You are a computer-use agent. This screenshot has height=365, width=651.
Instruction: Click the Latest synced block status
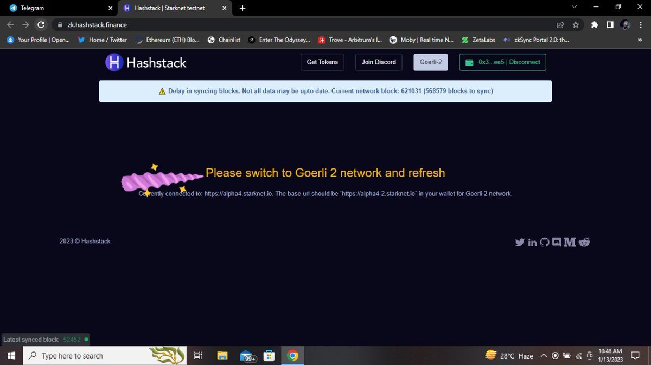46,340
